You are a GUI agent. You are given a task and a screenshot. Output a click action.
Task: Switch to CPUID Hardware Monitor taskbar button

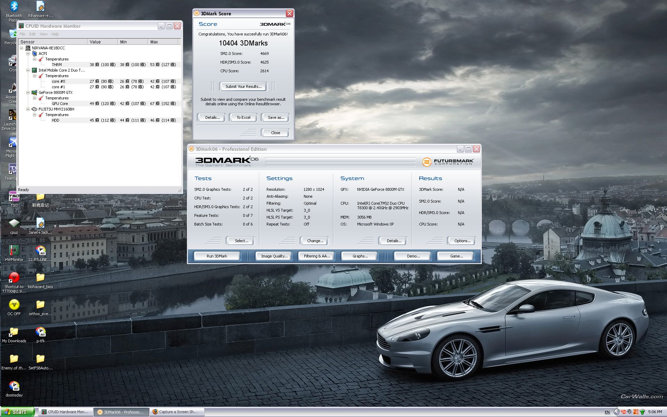tap(66, 412)
